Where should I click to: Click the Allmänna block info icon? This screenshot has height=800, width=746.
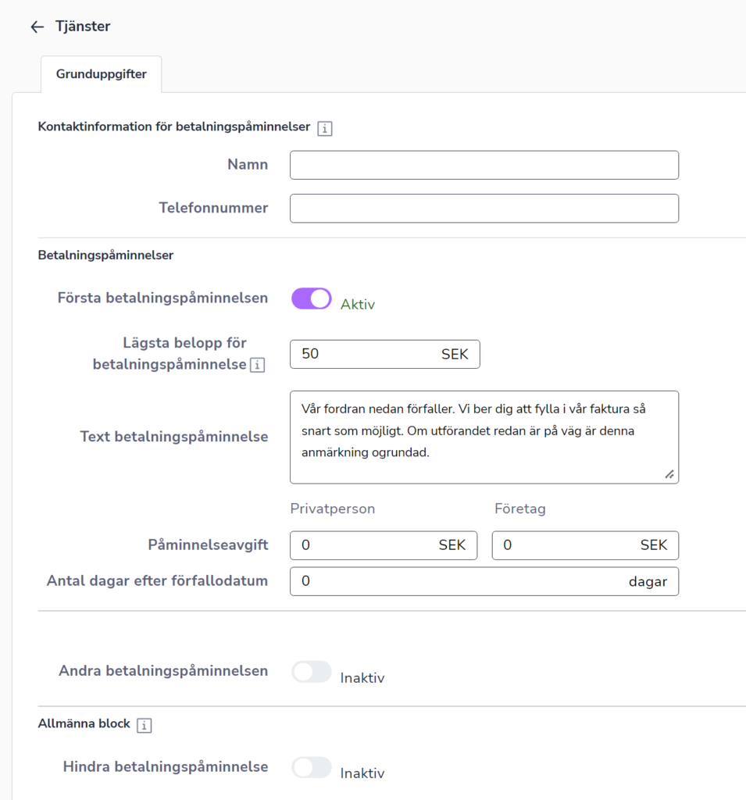click(x=144, y=725)
